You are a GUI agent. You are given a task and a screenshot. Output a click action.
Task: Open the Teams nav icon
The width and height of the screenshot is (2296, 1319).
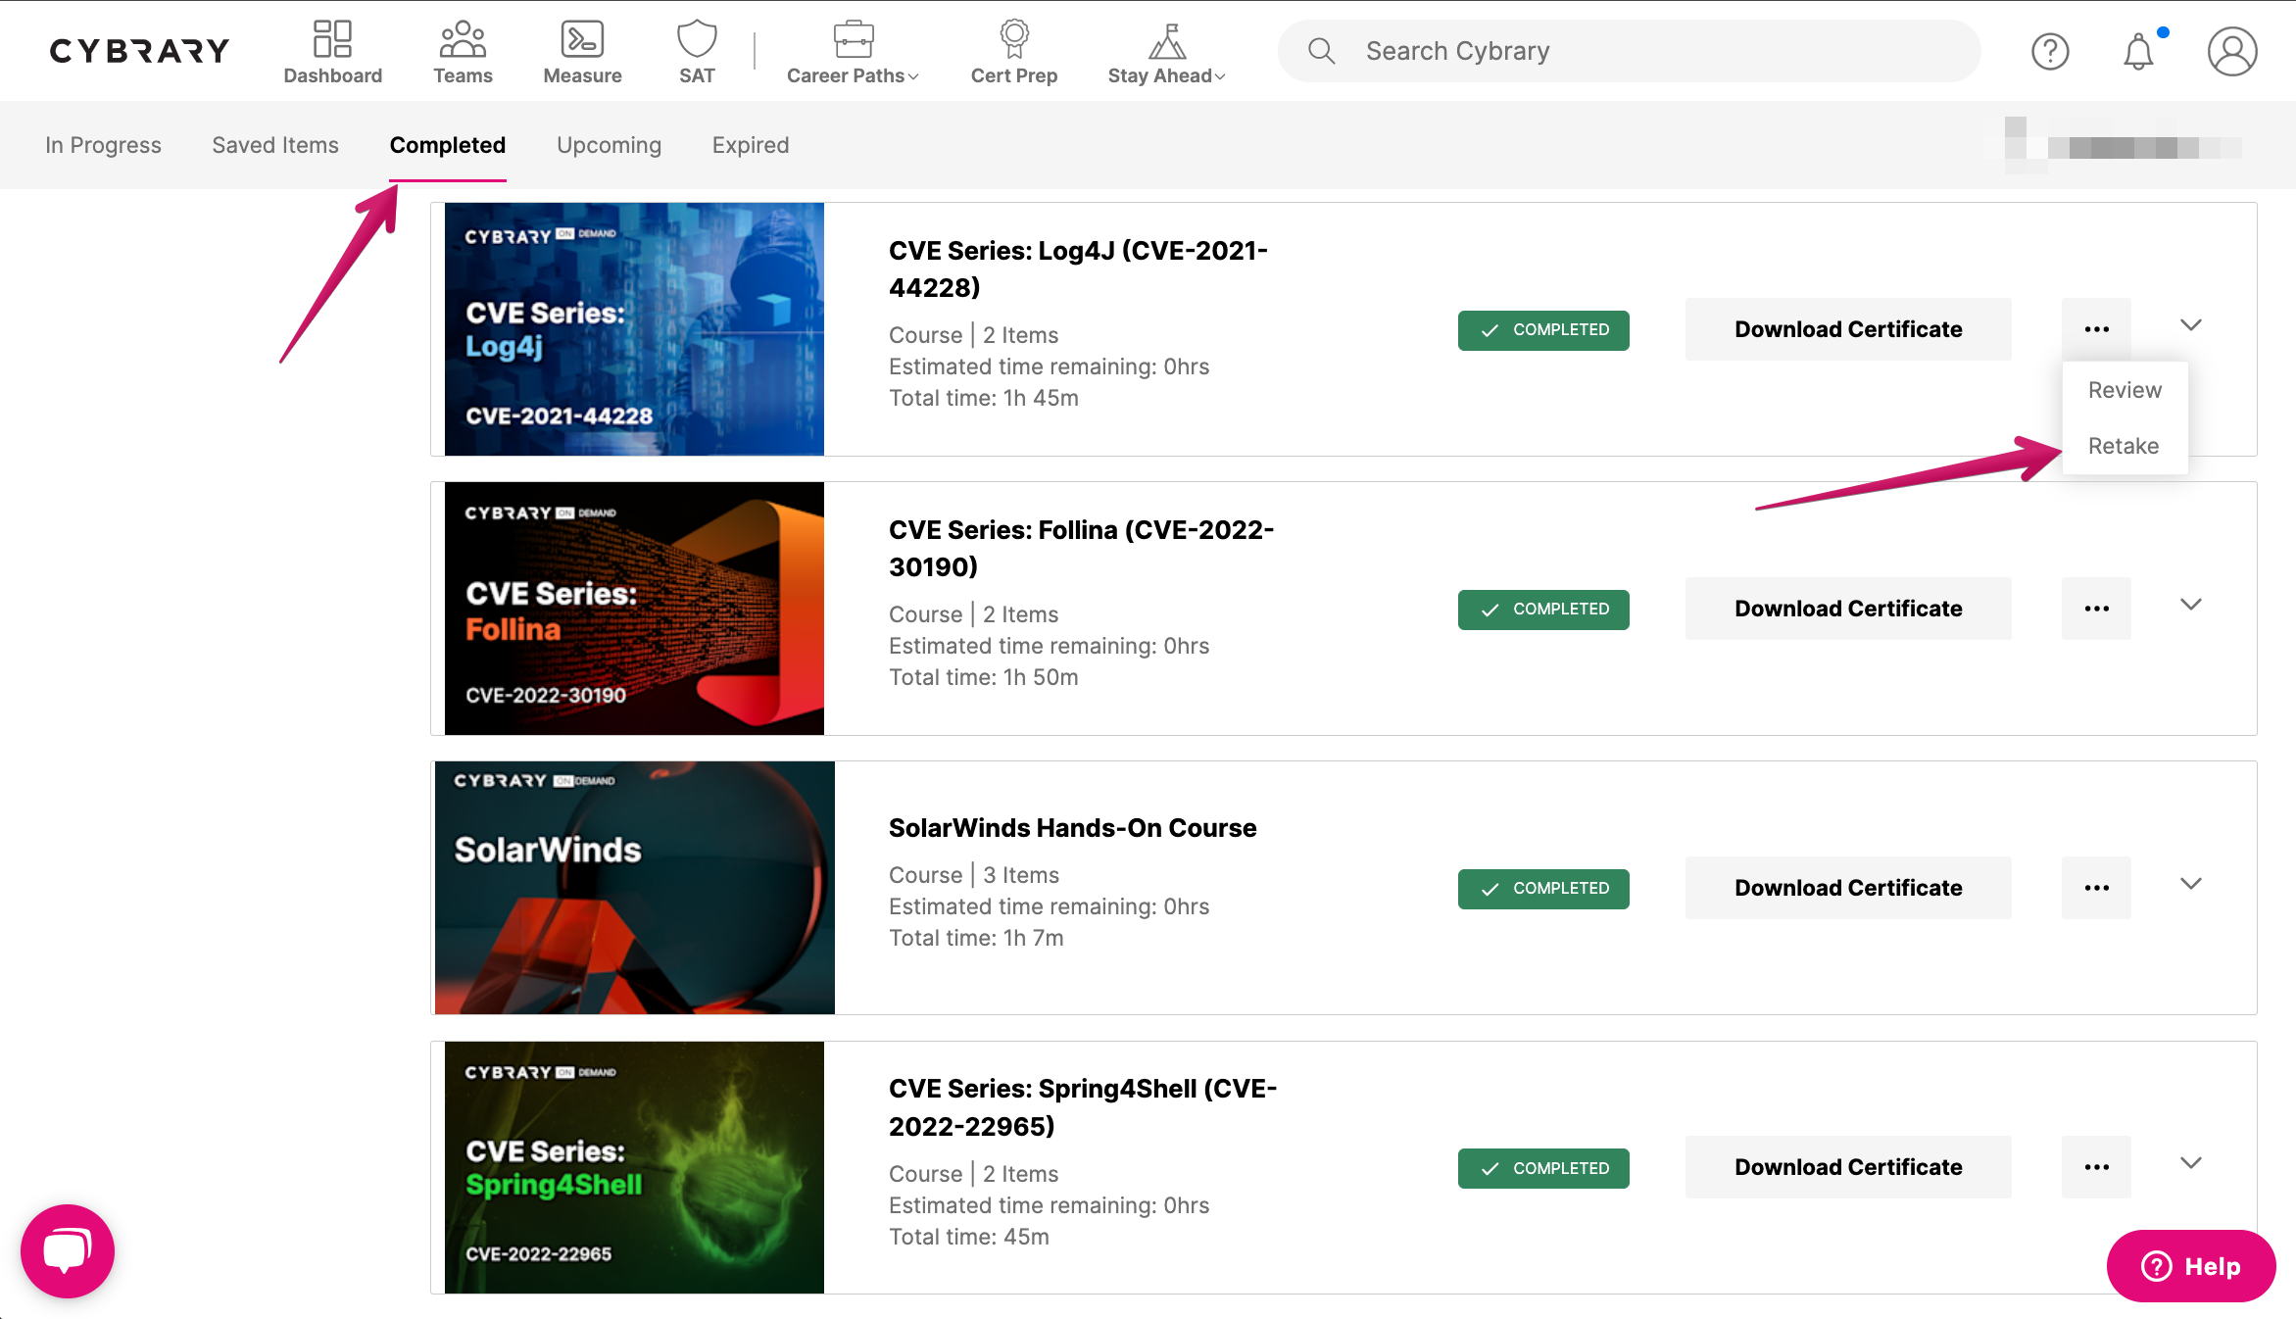click(x=463, y=40)
